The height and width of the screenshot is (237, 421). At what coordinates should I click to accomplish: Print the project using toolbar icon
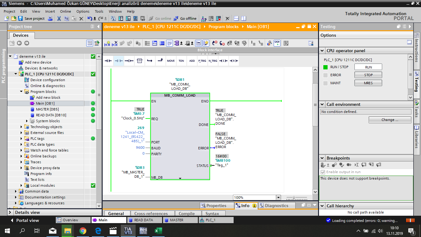click(x=51, y=19)
